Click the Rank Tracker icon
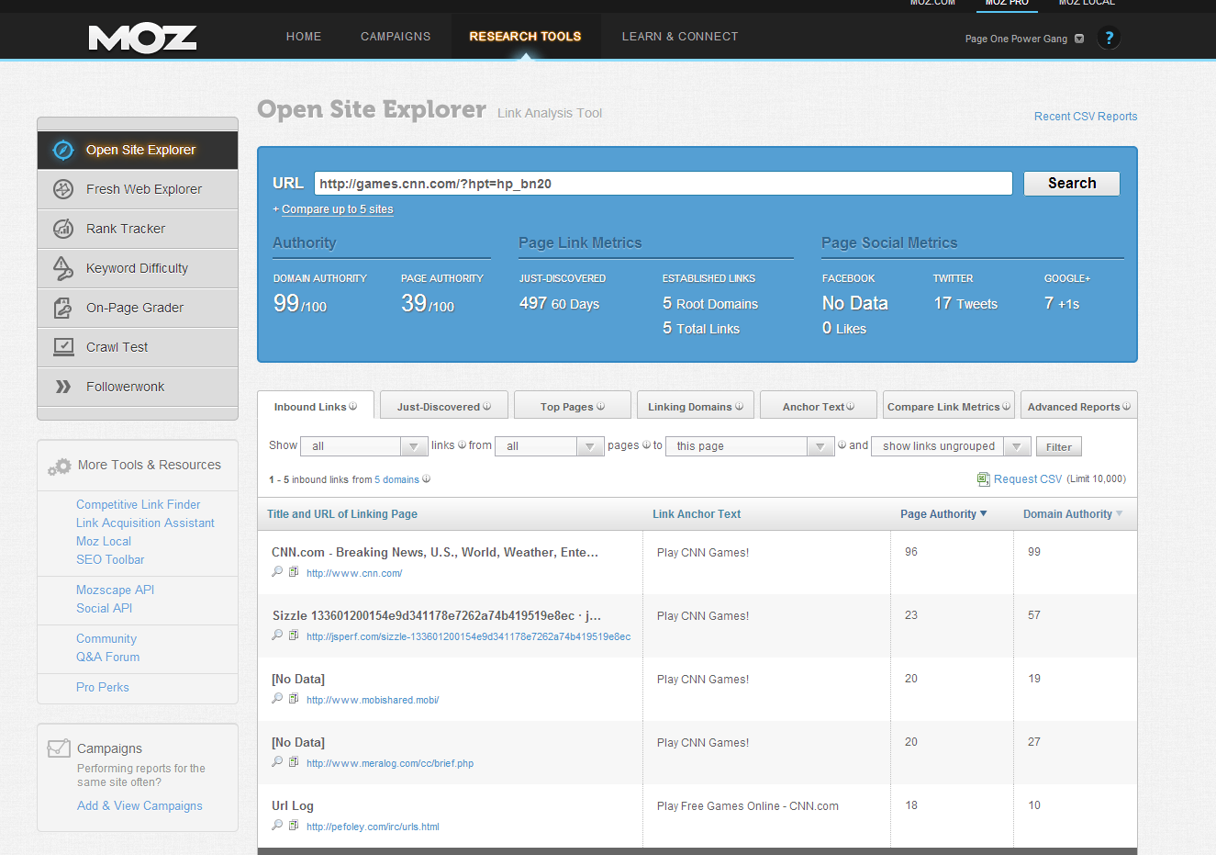 pos(62,229)
